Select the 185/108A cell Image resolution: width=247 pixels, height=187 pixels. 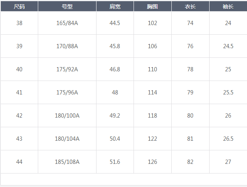point(67,162)
